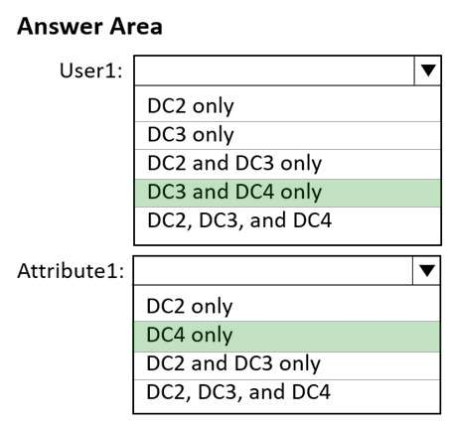452x426 pixels.
Task: Select "DC2 only" in the User1 list
Action: coord(287,106)
